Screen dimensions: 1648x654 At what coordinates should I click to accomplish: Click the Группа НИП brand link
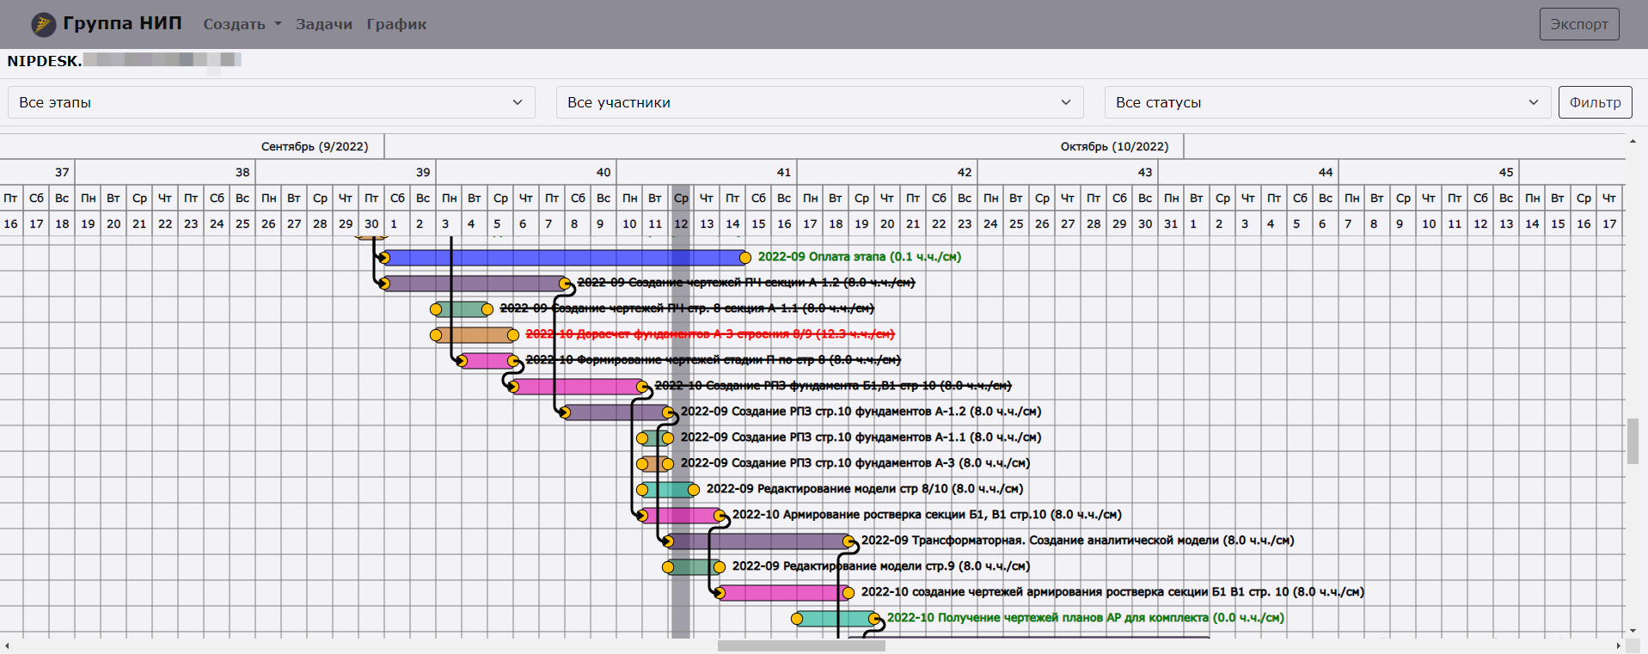click(x=122, y=23)
